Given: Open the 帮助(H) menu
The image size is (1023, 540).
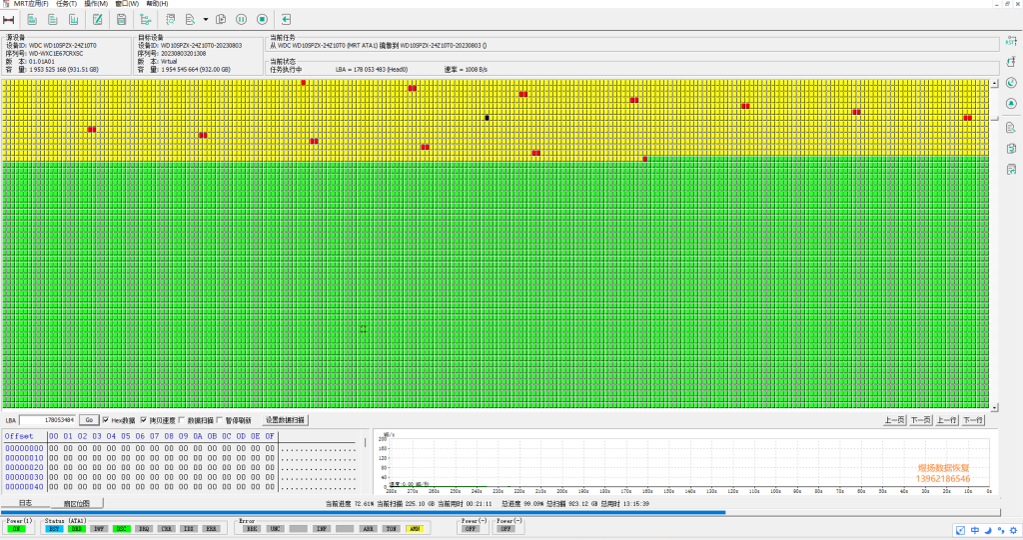Looking at the screenshot, I should pyautogui.click(x=157, y=4).
